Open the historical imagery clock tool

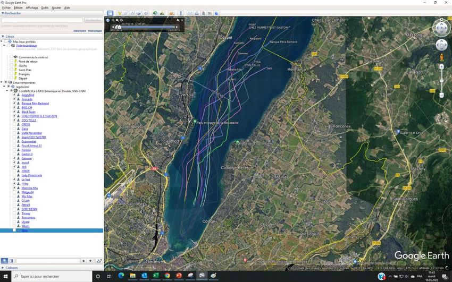point(155,13)
